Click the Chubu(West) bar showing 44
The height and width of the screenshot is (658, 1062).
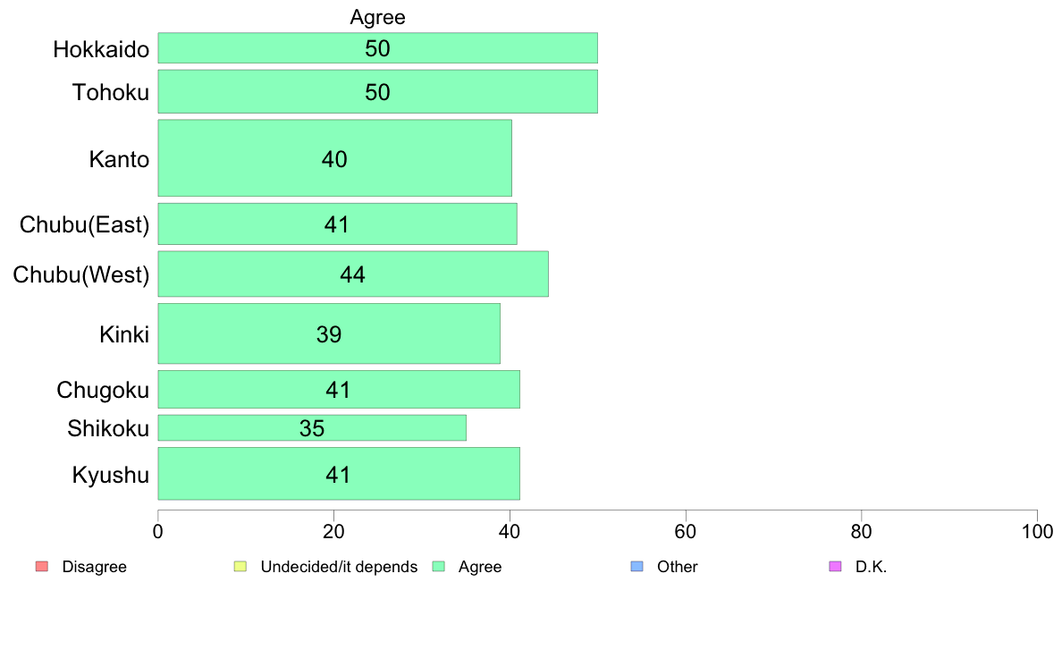[x=352, y=274]
